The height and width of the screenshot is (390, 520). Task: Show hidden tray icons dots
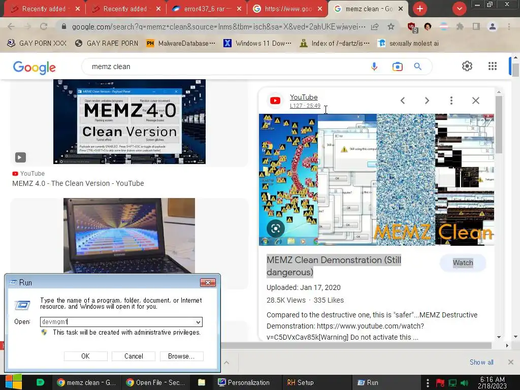point(428,383)
